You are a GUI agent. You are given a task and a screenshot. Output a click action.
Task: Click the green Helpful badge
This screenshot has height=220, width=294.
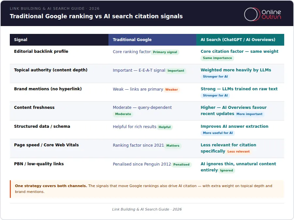[165, 127]
